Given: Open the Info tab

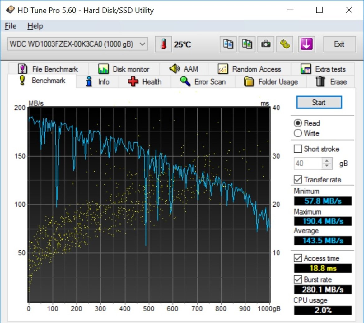Looking at the screenshot, I should click(97, 82).
